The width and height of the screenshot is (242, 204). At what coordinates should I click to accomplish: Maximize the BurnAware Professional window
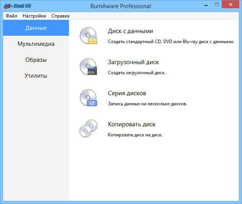[x=217, y=5]
